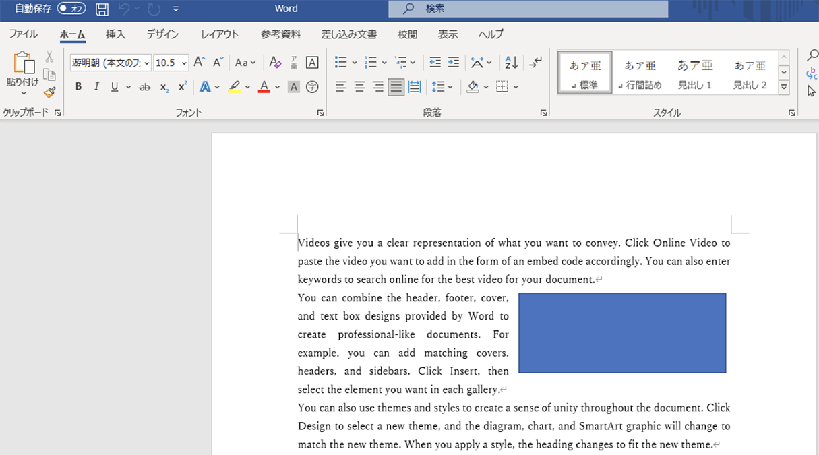
Task: Apply strikethrough text formatting
Action: [x=144, y=87]
